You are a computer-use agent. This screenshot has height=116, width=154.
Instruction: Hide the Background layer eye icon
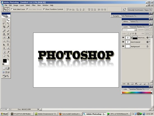[x=123, y=46]
